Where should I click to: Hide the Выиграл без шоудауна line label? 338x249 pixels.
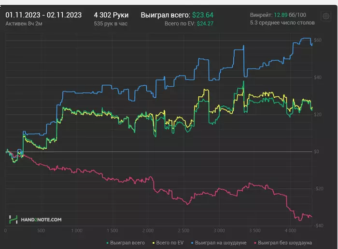click(x=285, y=243)
